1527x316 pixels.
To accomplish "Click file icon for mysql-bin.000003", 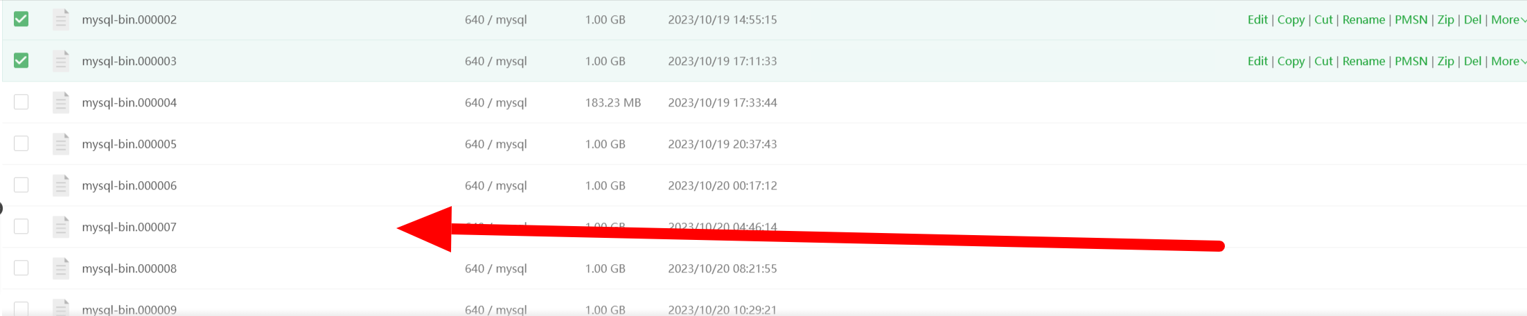I will coord(61,61).
